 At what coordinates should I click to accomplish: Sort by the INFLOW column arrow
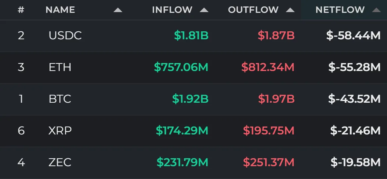pos(204,10)
